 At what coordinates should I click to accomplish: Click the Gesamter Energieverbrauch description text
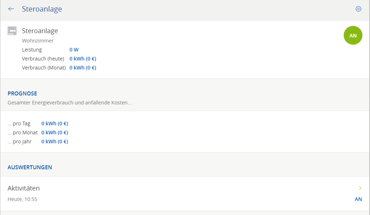70,103
